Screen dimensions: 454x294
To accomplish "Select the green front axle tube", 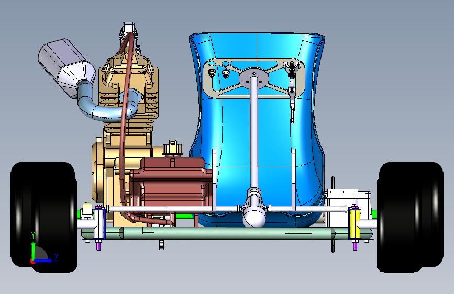I will tap(226, 233).
